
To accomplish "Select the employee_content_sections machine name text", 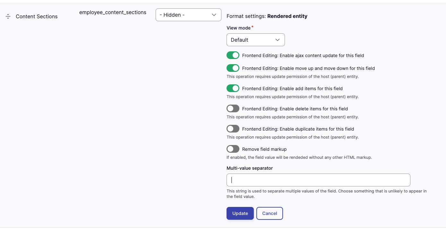I will [x=113, y=13].
